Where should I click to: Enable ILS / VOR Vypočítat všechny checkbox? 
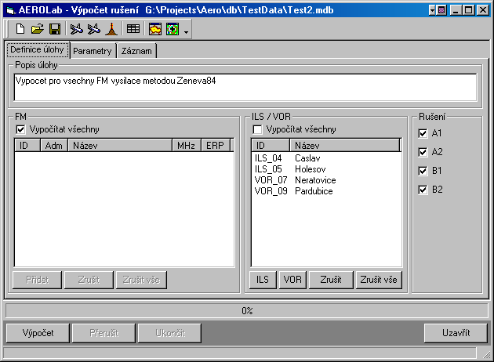[x=257, y=129]
